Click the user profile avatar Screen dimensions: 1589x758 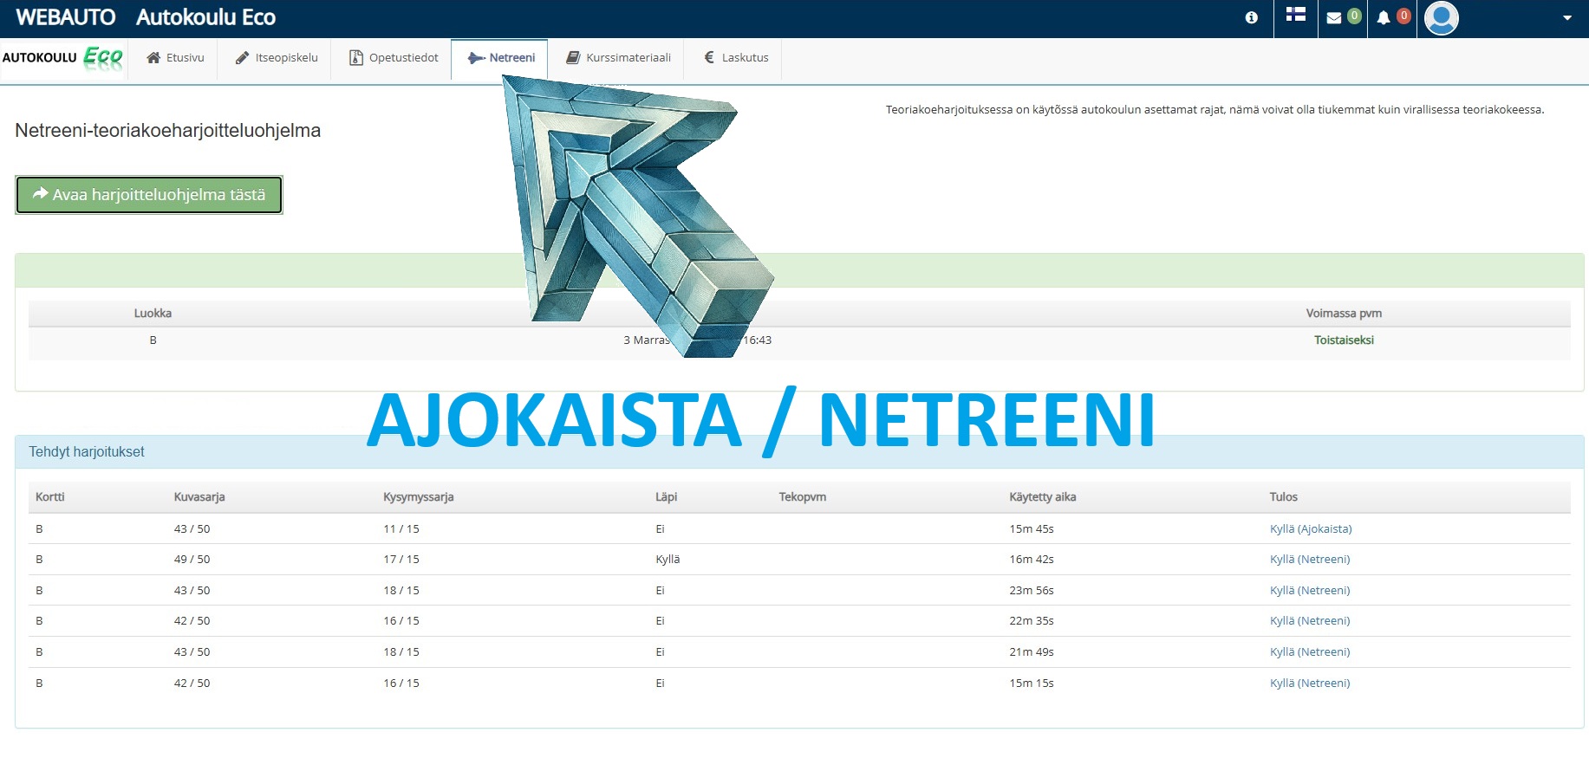[x=1441, y=18]
